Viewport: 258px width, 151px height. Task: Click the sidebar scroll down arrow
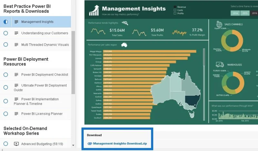(73, 145)
